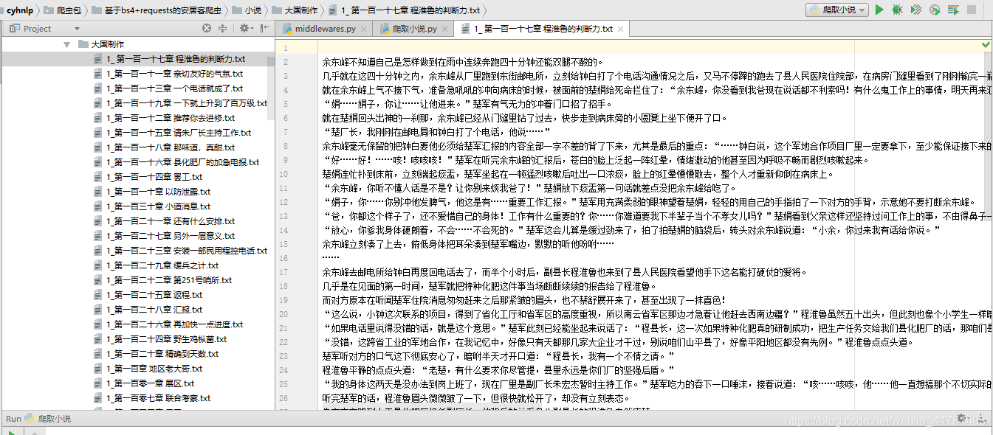Close the 爬取小说.py tab
993x435 pixels.
tap(446, 29)
